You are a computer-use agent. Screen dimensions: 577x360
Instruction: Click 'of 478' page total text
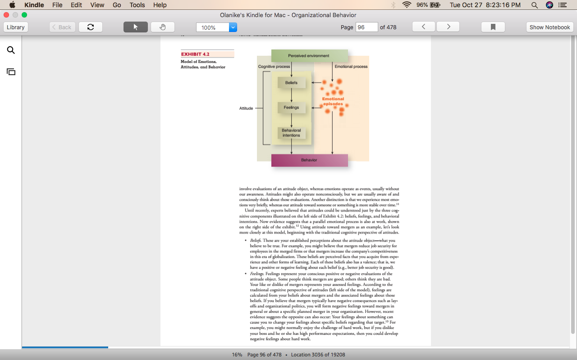[x=388, y=27]
